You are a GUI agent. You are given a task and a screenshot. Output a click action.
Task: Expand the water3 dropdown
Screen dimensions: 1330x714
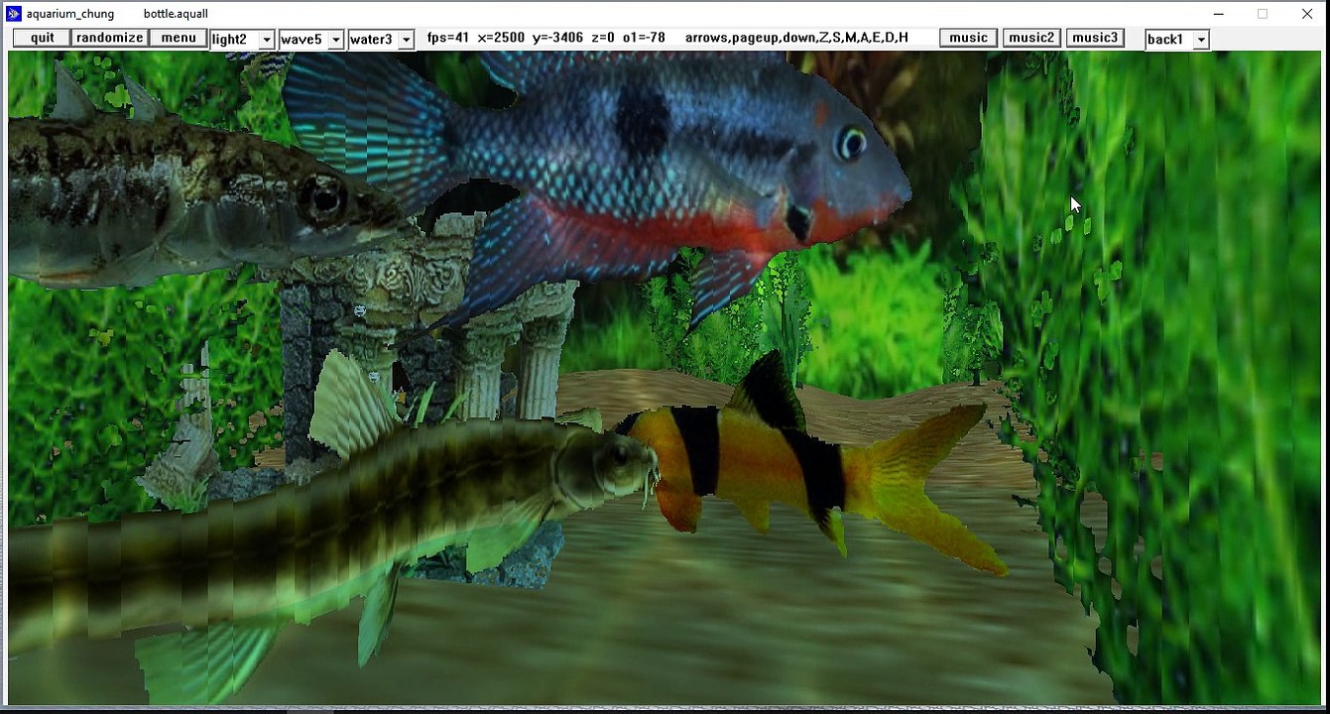(405, 40)
